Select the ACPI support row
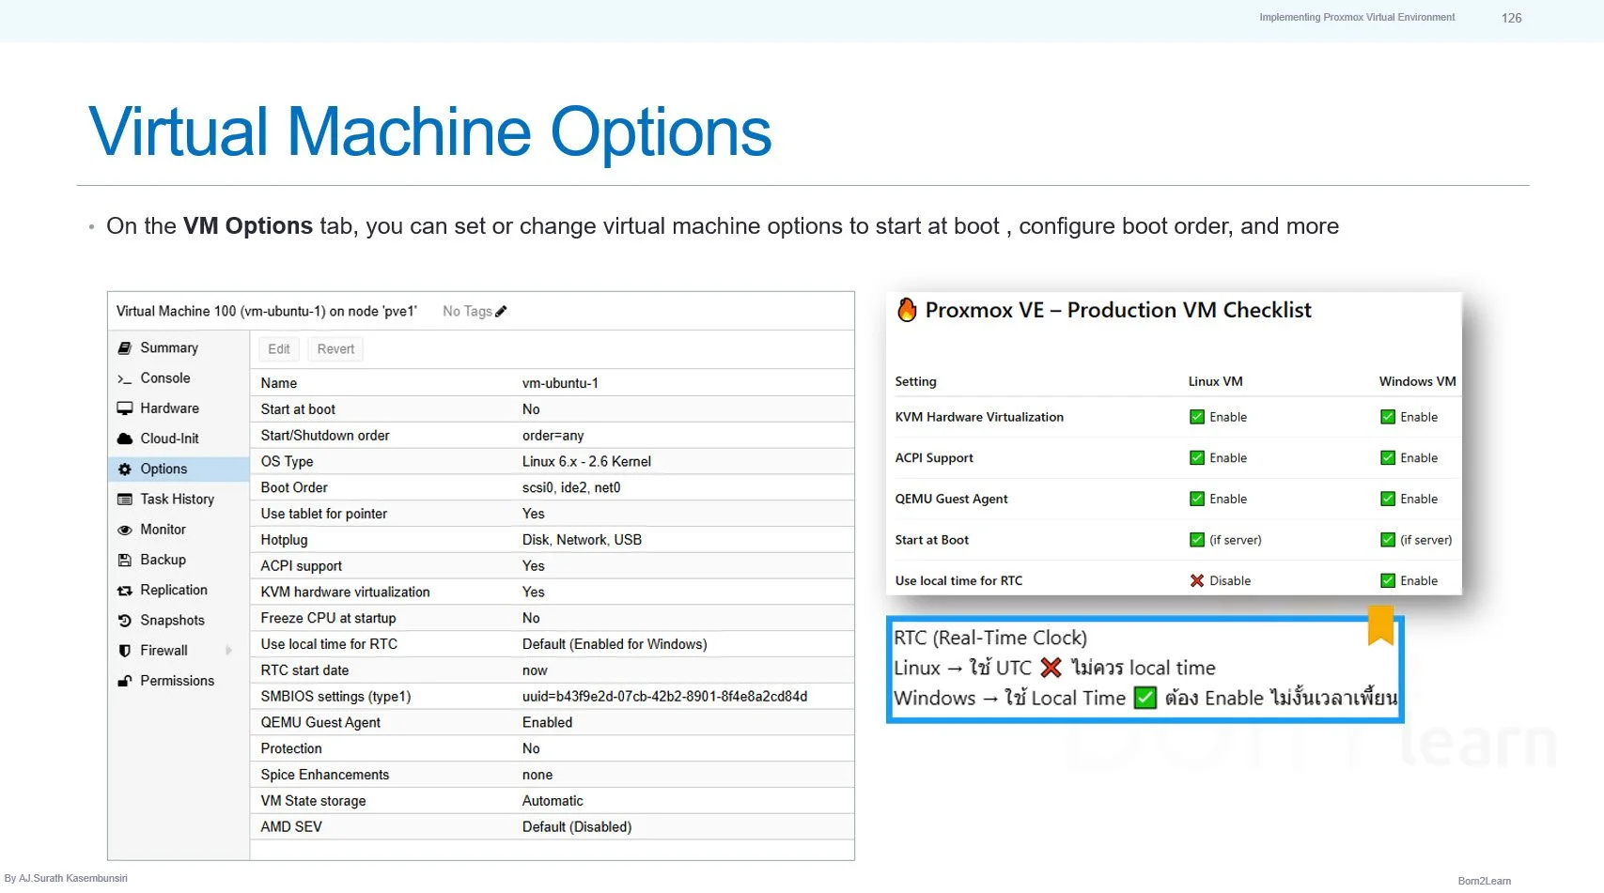This screenshot has height=893, width=1604. coord(553,566)
